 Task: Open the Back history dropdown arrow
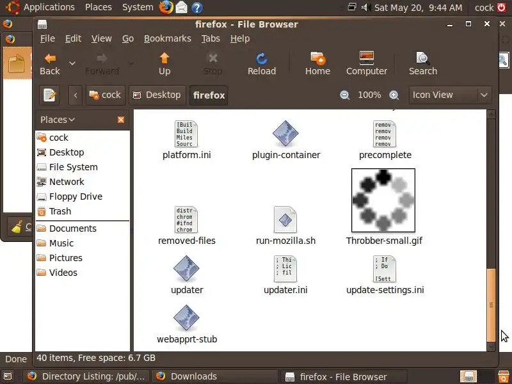point(72,63)
